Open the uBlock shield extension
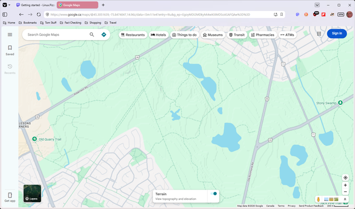 (x=315, y=14)
